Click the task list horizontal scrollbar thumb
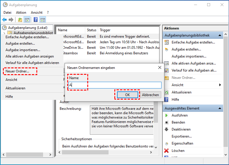This screenshot has width=229, height=165. point(85,152)
